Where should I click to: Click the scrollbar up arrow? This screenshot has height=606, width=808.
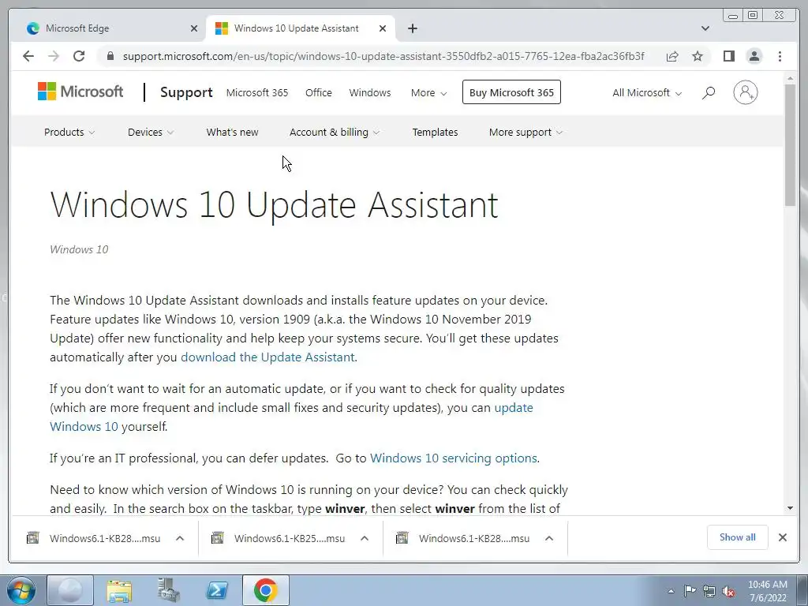[790, 78]
